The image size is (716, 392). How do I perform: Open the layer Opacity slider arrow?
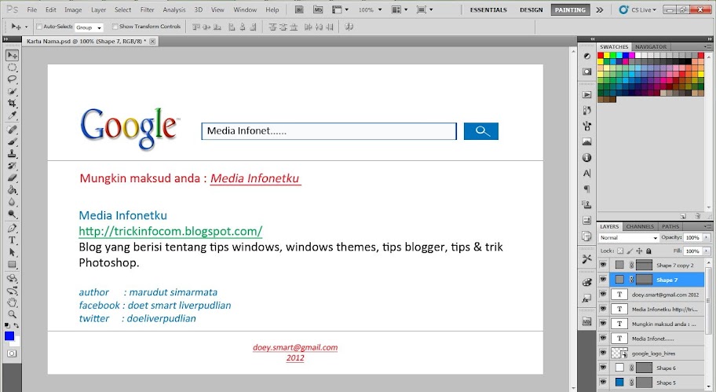(x=707, y=237)
